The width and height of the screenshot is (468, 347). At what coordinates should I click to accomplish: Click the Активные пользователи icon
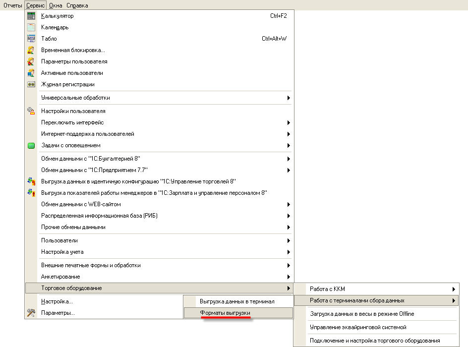[x=31, y=73]
